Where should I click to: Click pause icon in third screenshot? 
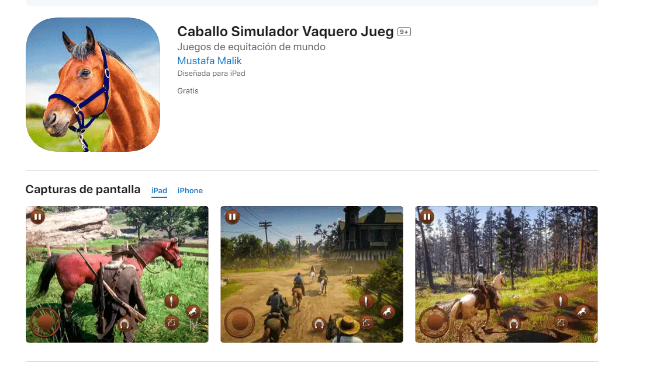pyautogui.click(x=427, y=217)
